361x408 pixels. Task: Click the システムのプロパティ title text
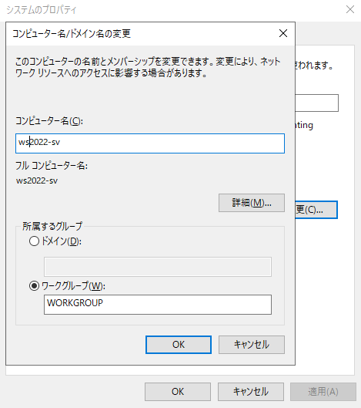(x=42, y=10)
